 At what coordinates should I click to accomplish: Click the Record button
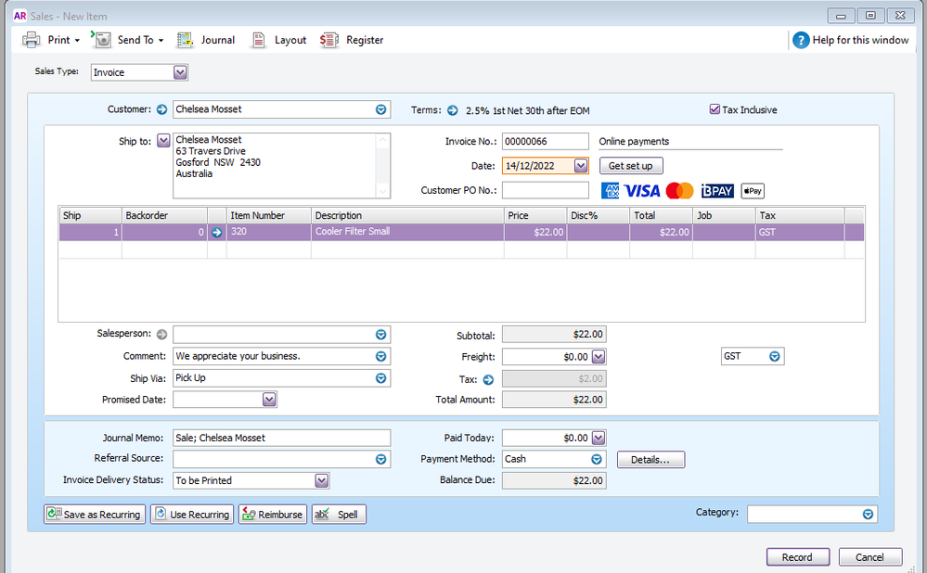point(797,557)
